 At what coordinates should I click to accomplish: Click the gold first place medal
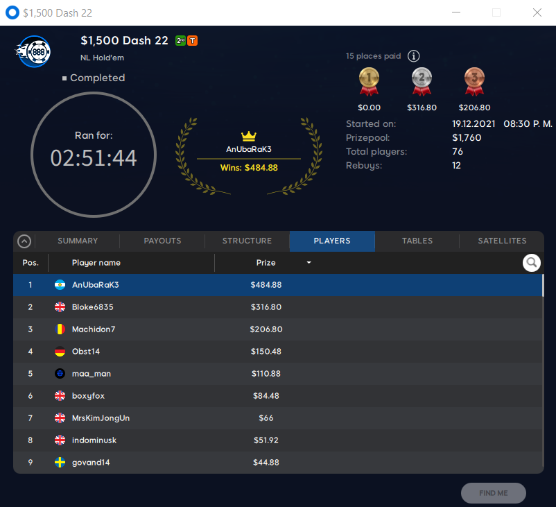pos(369,82)
